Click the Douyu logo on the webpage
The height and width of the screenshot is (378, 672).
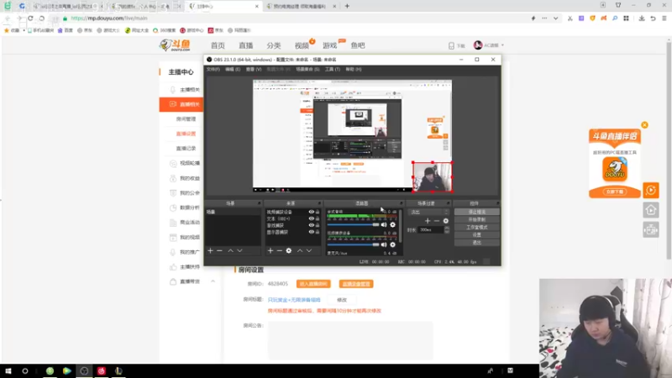pos(176,45)
